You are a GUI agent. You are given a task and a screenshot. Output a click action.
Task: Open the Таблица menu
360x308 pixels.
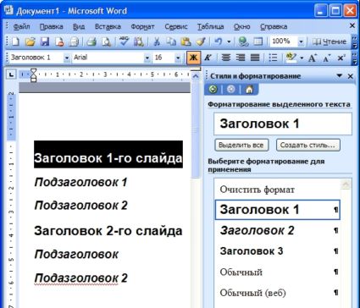(211, 26)
